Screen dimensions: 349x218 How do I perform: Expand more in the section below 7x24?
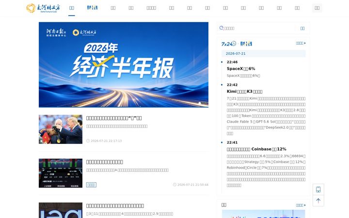pyautogui.click(x=301, y=205)
